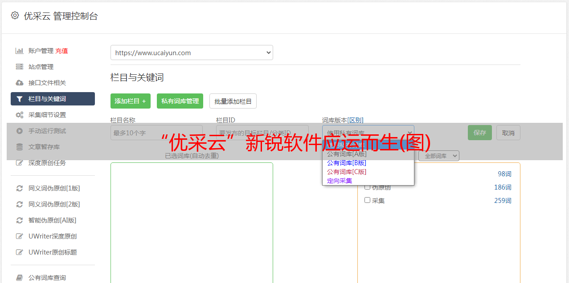
Task: Open 接口文件相关 via its cloud upload icon
Action: tap(20, 83)
